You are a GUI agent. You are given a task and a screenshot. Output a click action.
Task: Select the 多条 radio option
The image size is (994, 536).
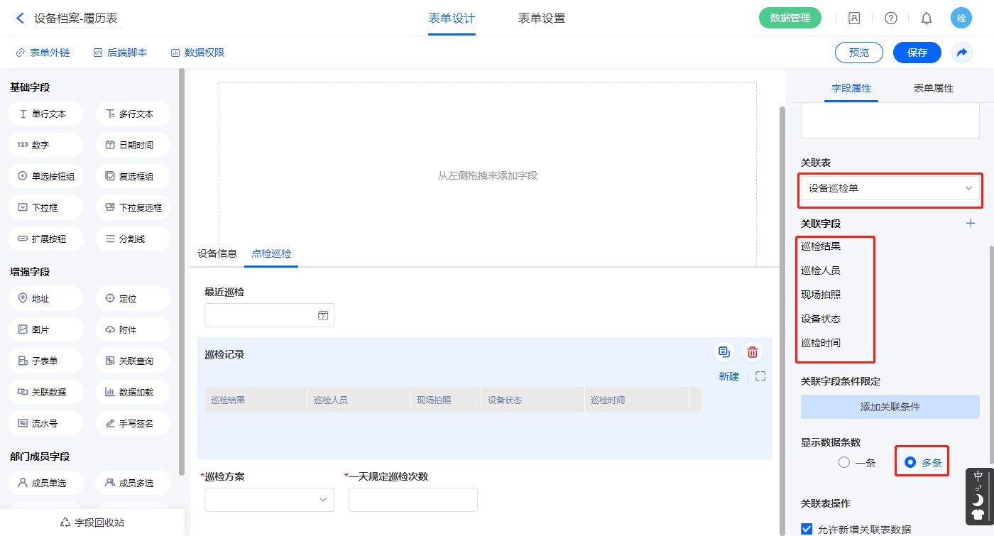click(x=910, y=463)
